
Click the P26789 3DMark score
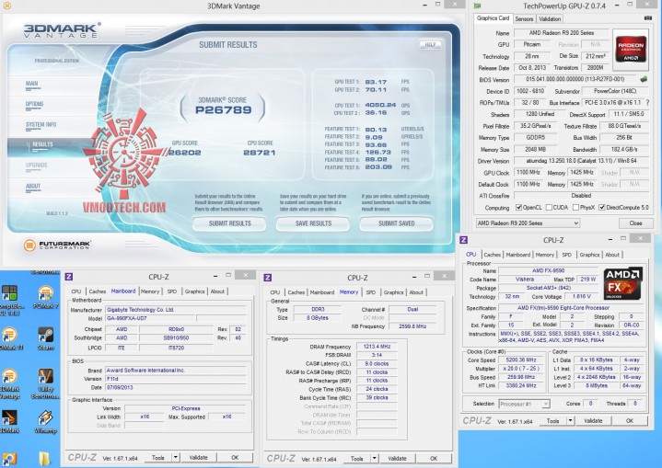pos(224,110)
